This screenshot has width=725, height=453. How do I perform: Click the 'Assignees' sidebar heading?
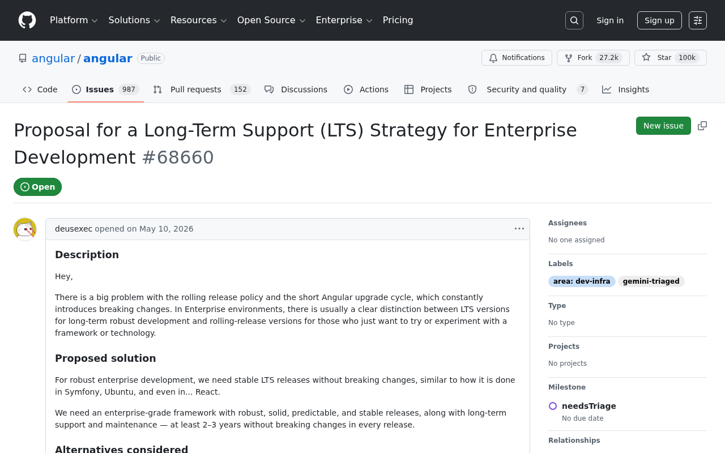point(568,223)
